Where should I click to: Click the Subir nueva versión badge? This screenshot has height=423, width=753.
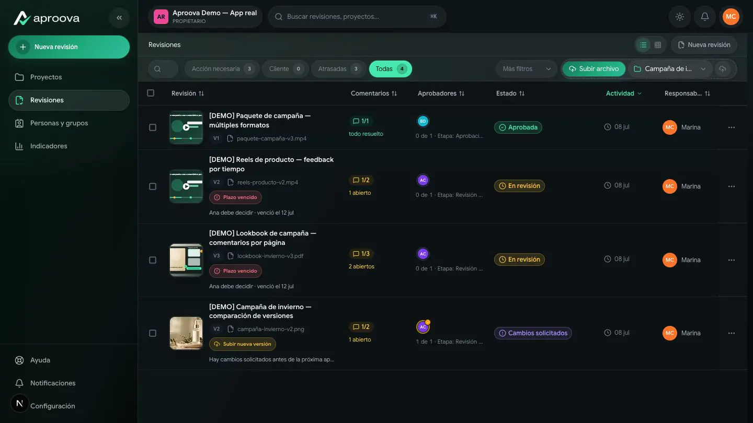coord(243,344)
